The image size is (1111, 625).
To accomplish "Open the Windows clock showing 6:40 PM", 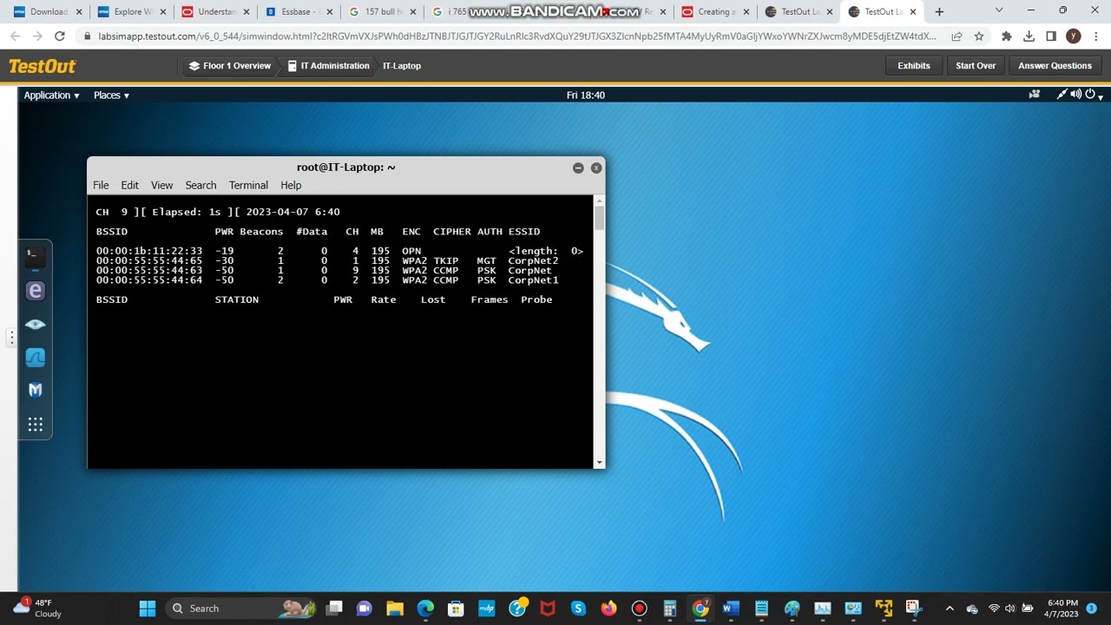I will (1062, 608).
